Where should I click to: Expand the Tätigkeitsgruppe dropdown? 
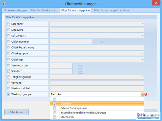[142, 77]
